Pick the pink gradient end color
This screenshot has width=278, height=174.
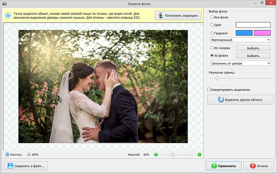pyautogui.click(x=262, y=33)
